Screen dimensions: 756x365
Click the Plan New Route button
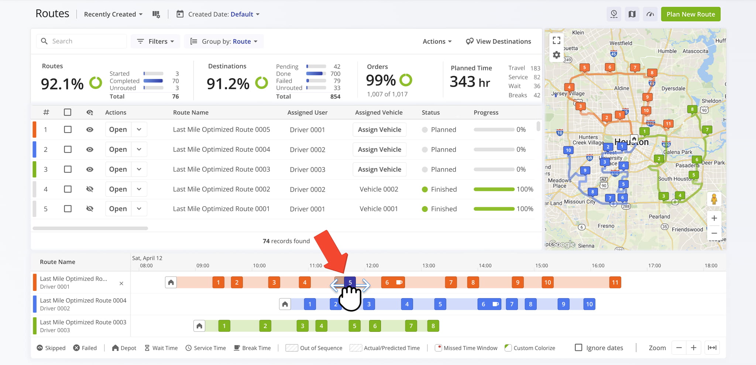pyautogui.click(x=690, y=14)
